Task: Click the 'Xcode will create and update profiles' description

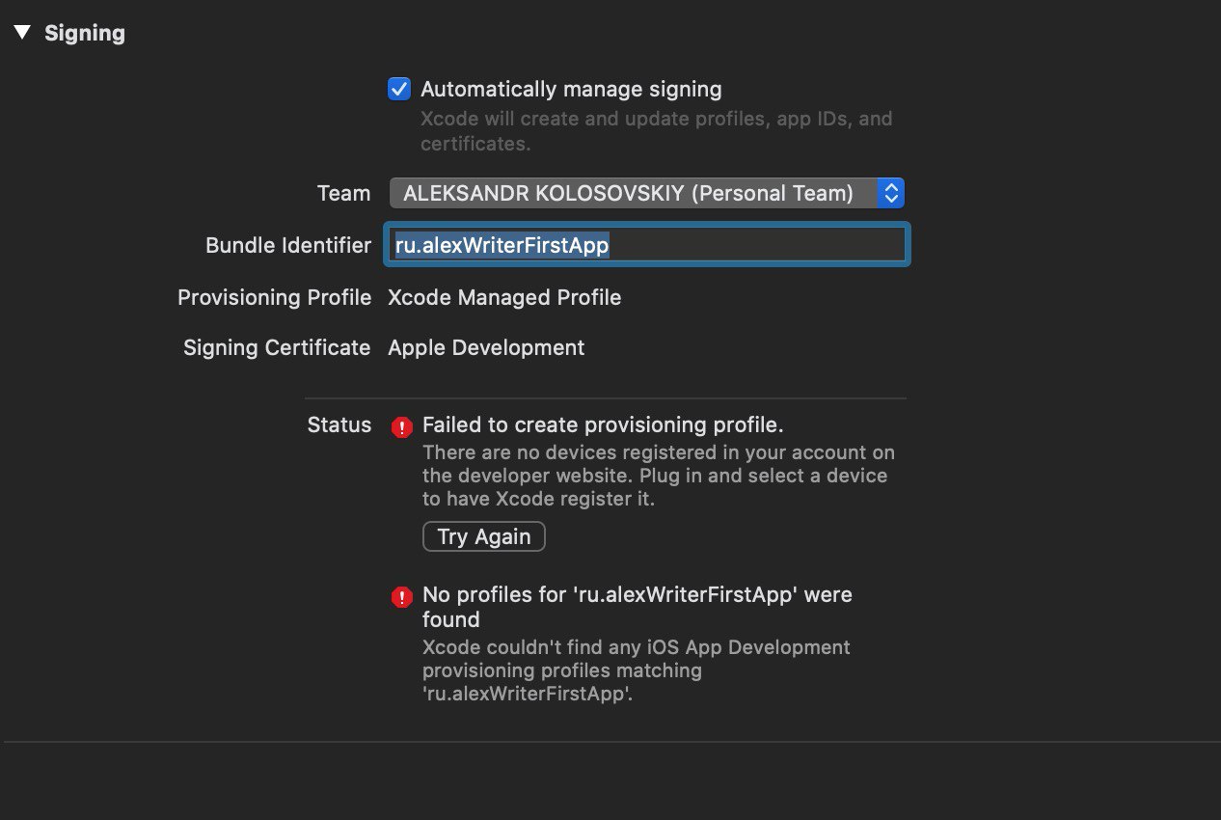Action: pyautogui.click(x=657, y=131)
